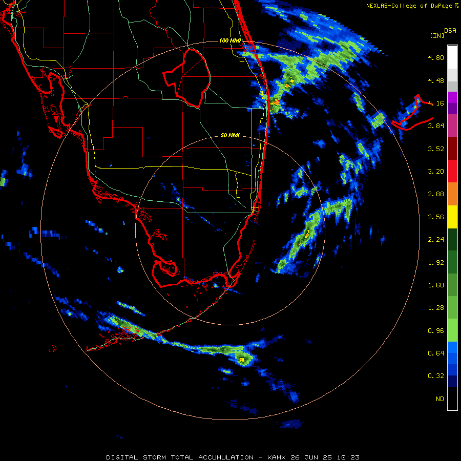Screen dimensions: 461x461
Task: Click the [IN] units label
Action: coord(437,35)
